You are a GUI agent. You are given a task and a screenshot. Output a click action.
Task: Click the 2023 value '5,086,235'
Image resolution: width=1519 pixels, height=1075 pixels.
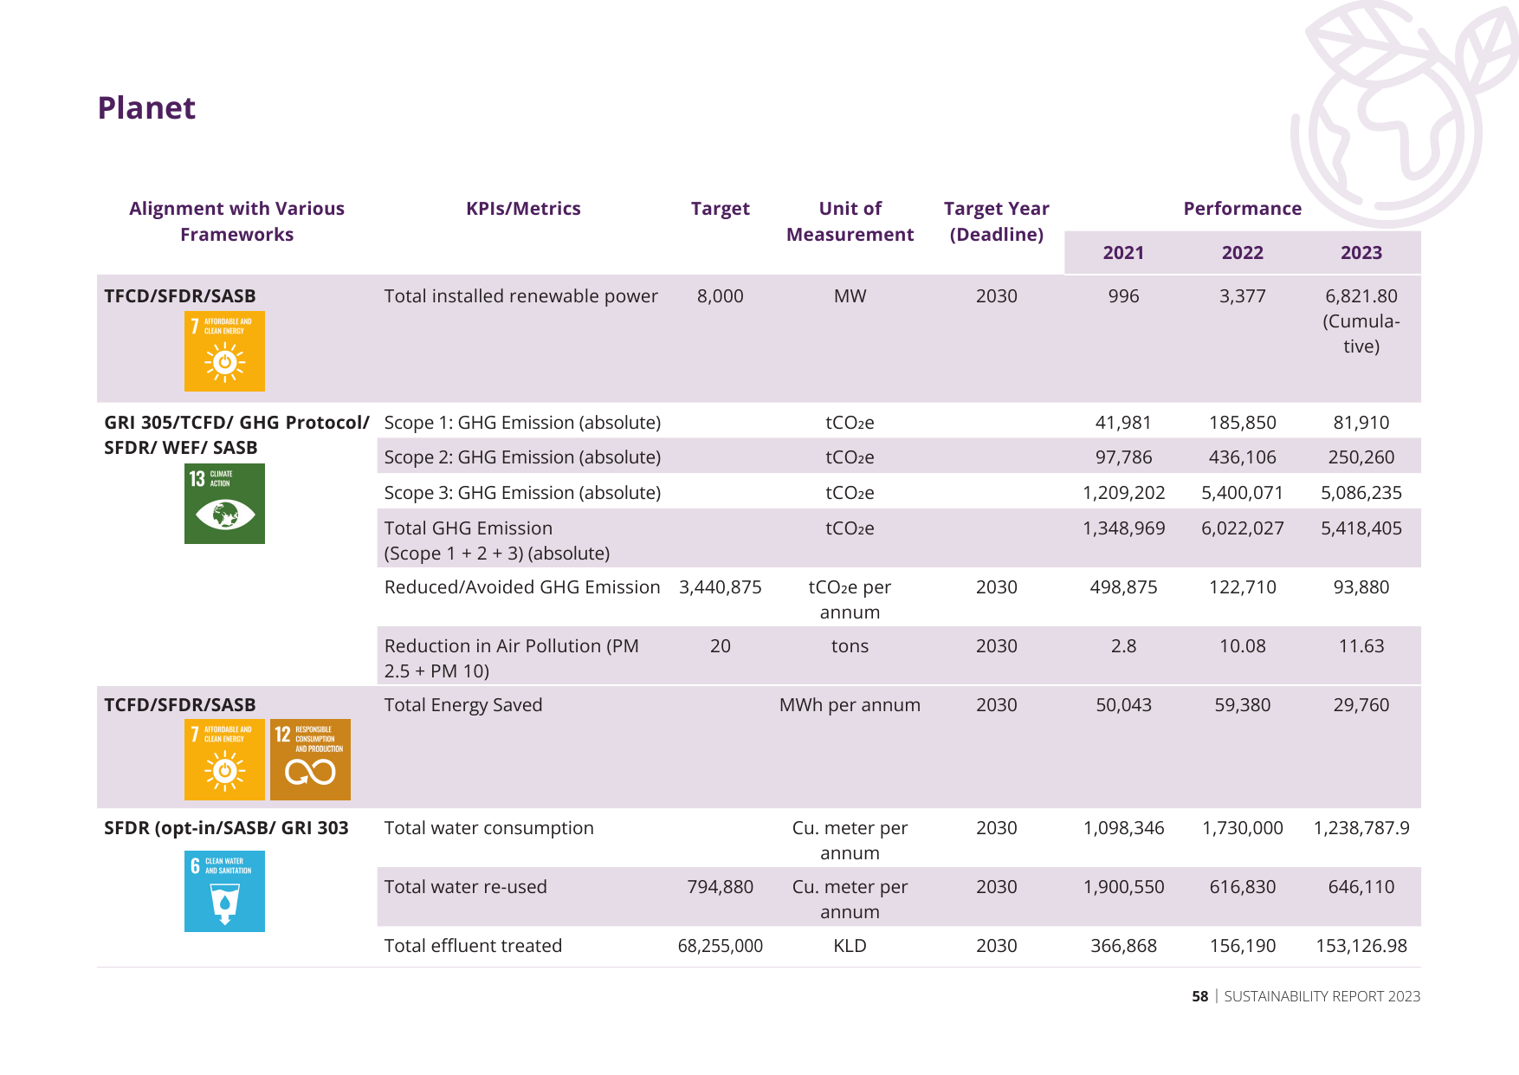(1361, 493)
